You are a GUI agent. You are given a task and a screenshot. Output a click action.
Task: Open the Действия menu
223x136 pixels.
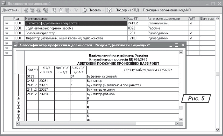click(x=11, y=10)
